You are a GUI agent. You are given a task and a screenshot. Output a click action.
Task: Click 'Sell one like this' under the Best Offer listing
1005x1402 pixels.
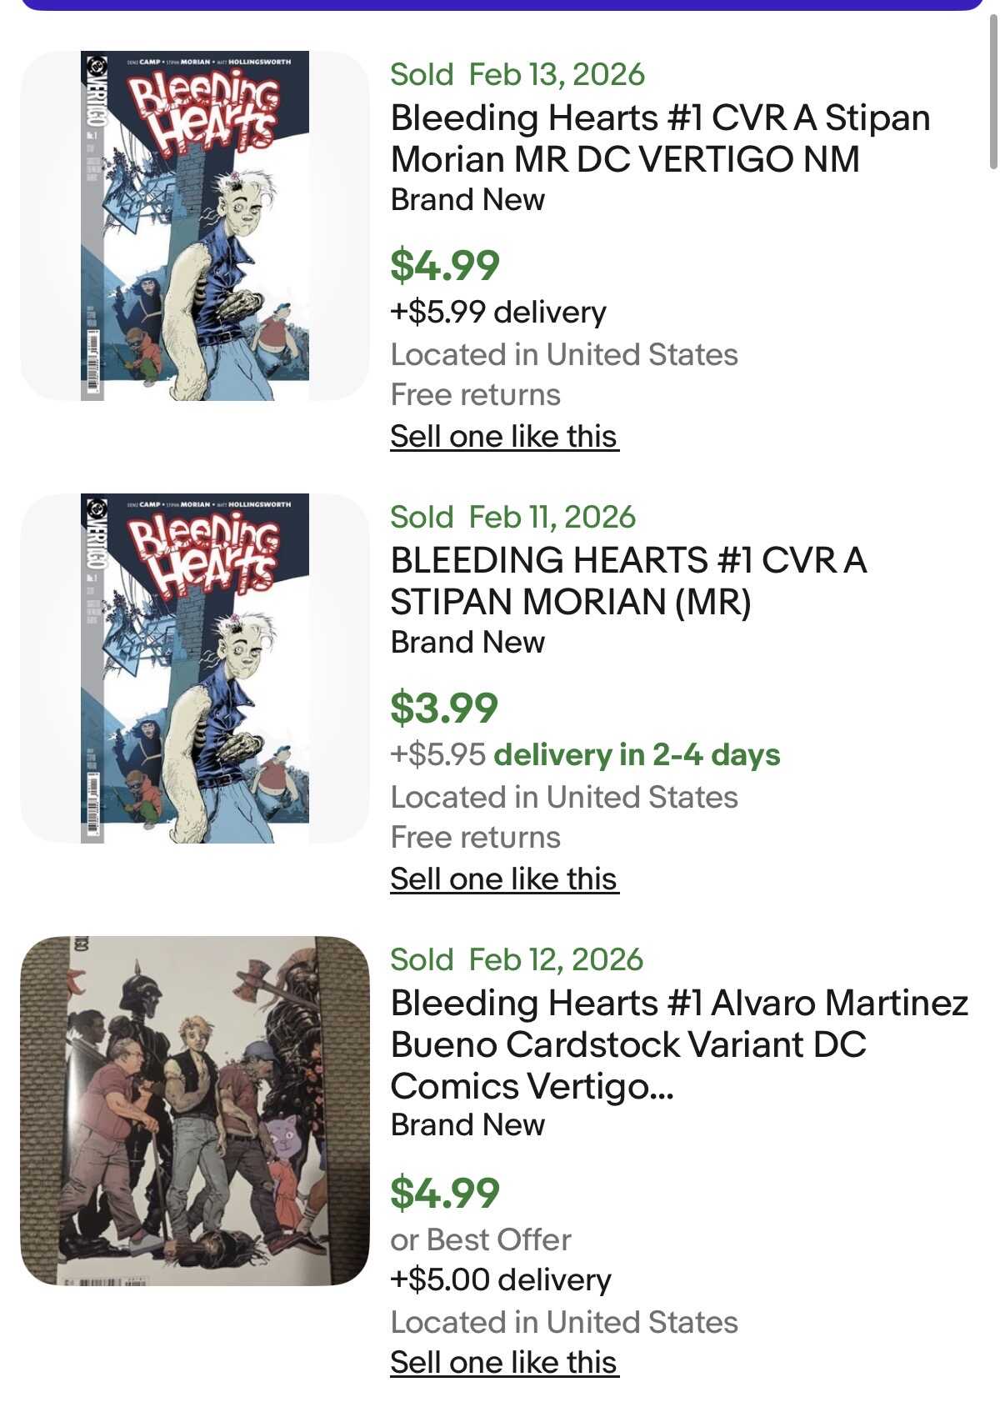point(503,1362)
